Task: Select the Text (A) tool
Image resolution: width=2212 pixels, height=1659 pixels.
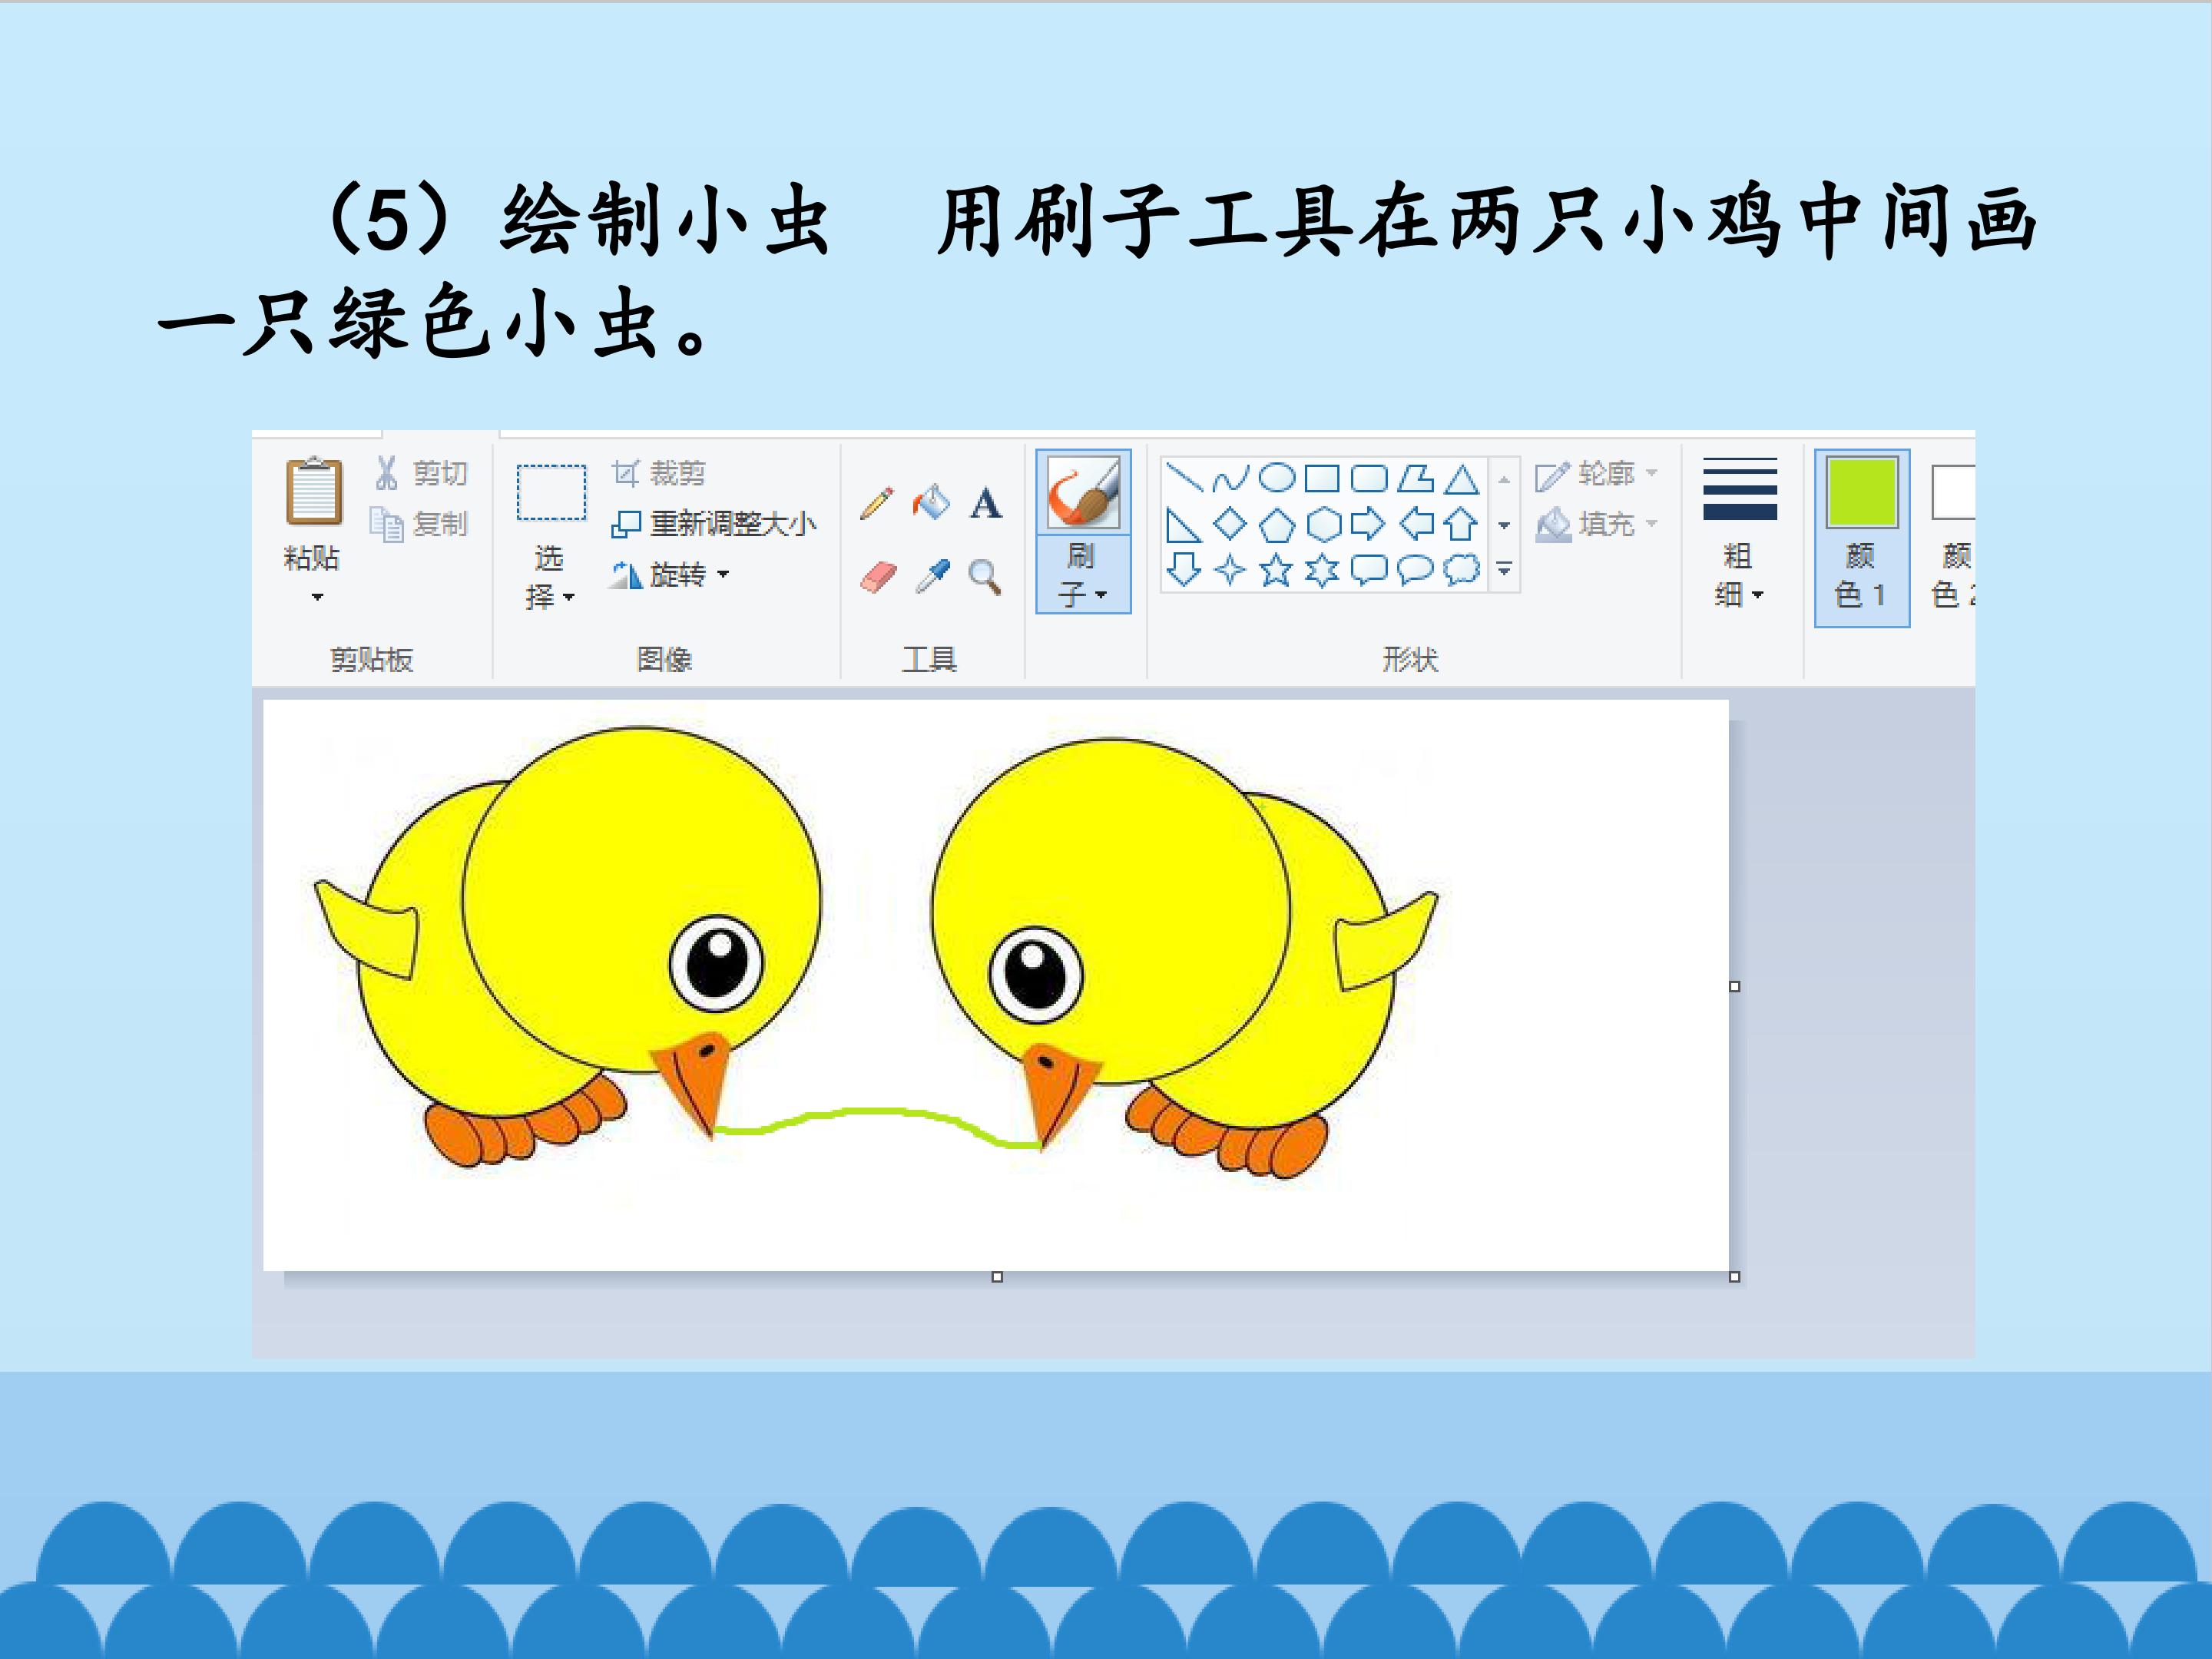Action: 986,503
